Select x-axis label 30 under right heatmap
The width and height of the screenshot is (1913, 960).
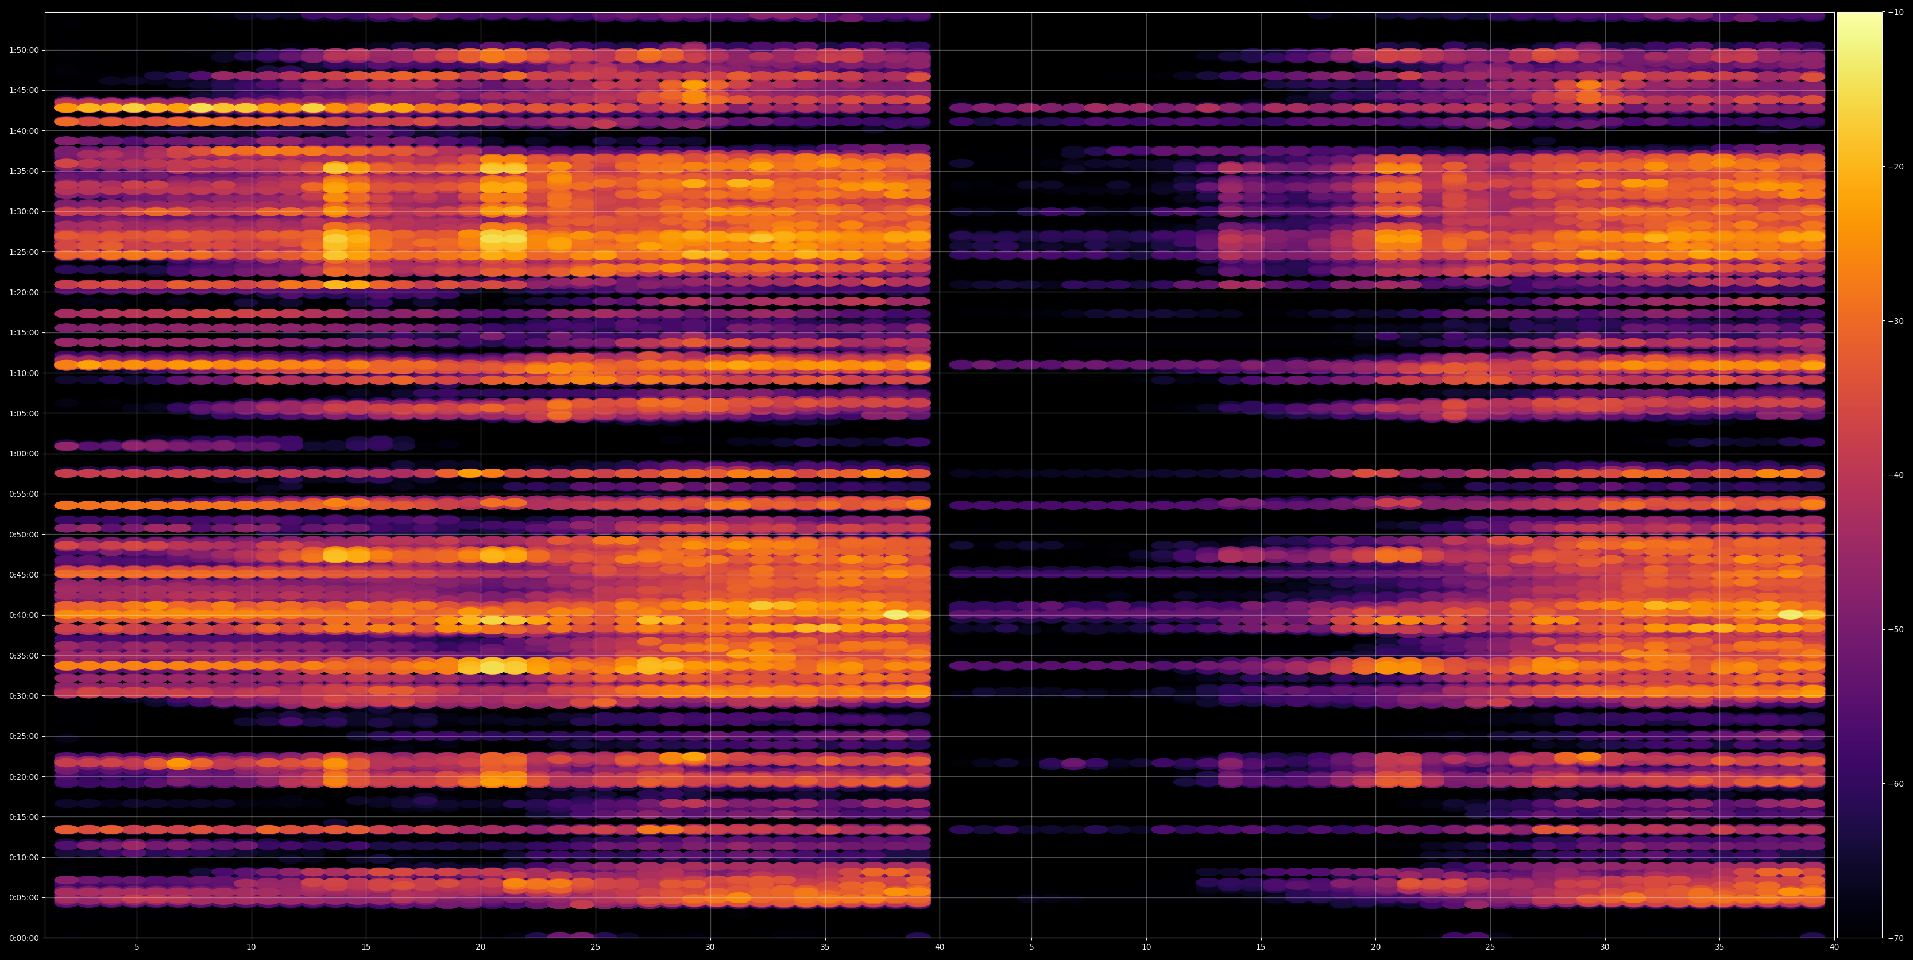coord(1605,947)
